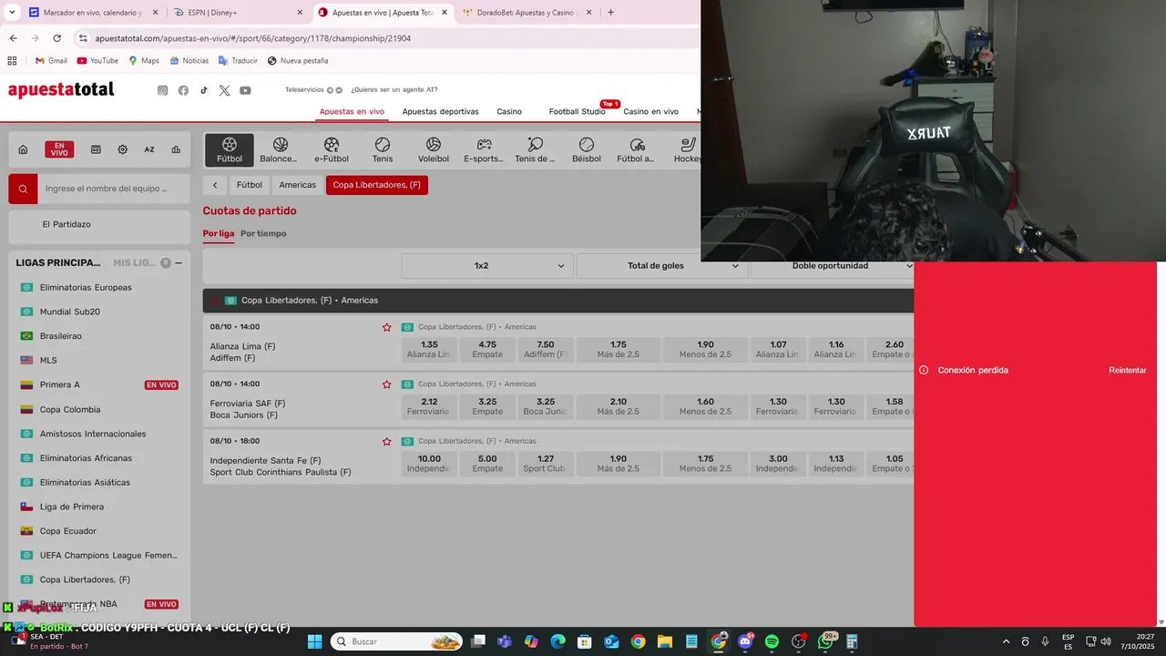The height and width of the screenshot is (656, 1166).
Task: Open the 1x2 market dropdown
Action: pyautogui.click(x=487, y=266)
